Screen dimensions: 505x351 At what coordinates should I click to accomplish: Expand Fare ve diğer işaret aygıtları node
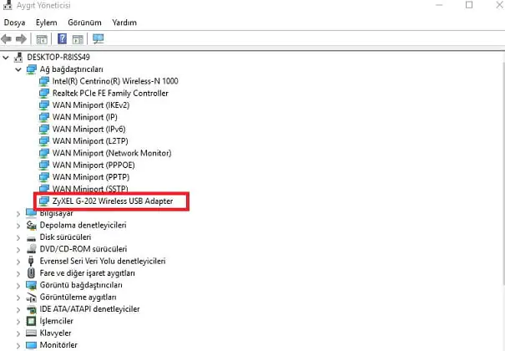[18, 274]
